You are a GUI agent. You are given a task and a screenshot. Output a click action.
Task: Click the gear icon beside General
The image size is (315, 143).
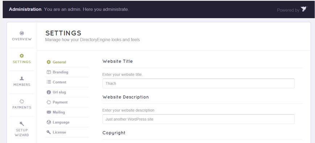click(x=49, y=62)
